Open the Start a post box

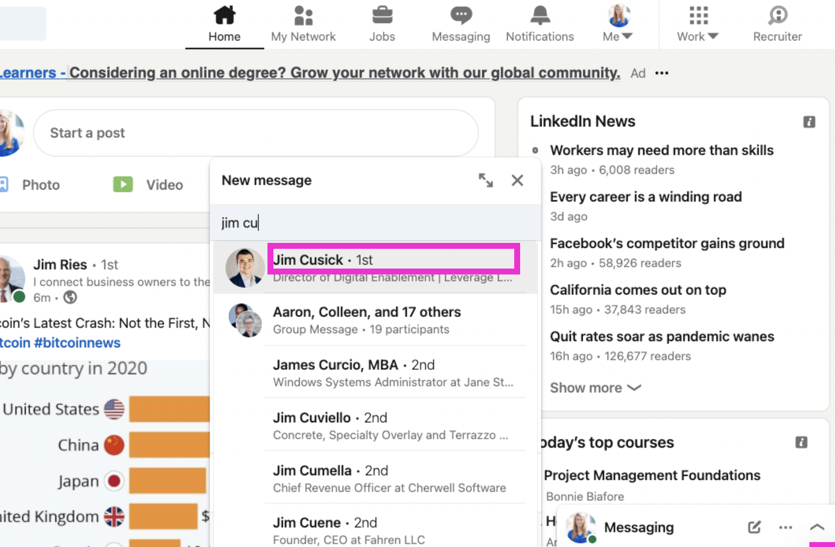pyautogui.click(x=256, y=133)
